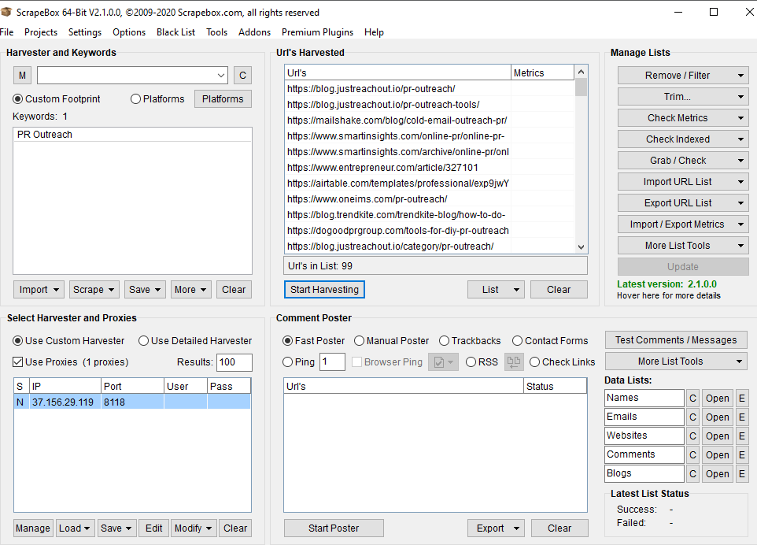Click the E button next to Emails
This screenshot has height=545, width=757.
click(x=742, y=417)
